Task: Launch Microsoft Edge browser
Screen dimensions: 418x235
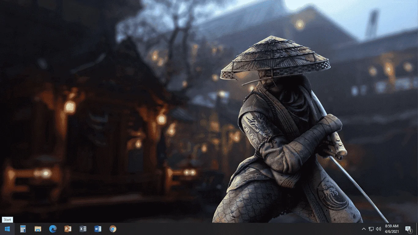Action: (x=53, y=229)
